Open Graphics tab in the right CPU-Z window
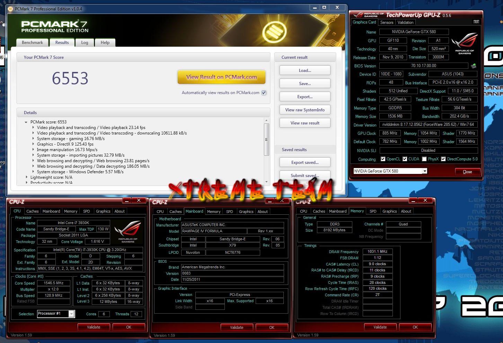 coord(389,211)
